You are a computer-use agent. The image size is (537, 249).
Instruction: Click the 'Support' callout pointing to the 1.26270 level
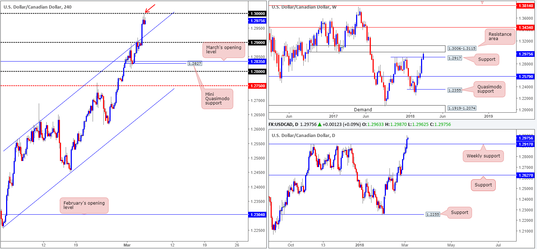[x=483, y=185]
